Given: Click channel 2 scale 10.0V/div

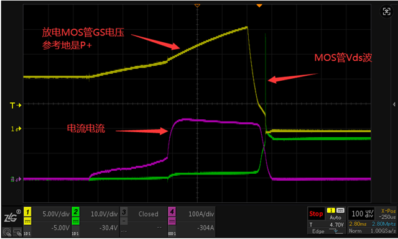Looking at the screenshot, I should 104,214.
